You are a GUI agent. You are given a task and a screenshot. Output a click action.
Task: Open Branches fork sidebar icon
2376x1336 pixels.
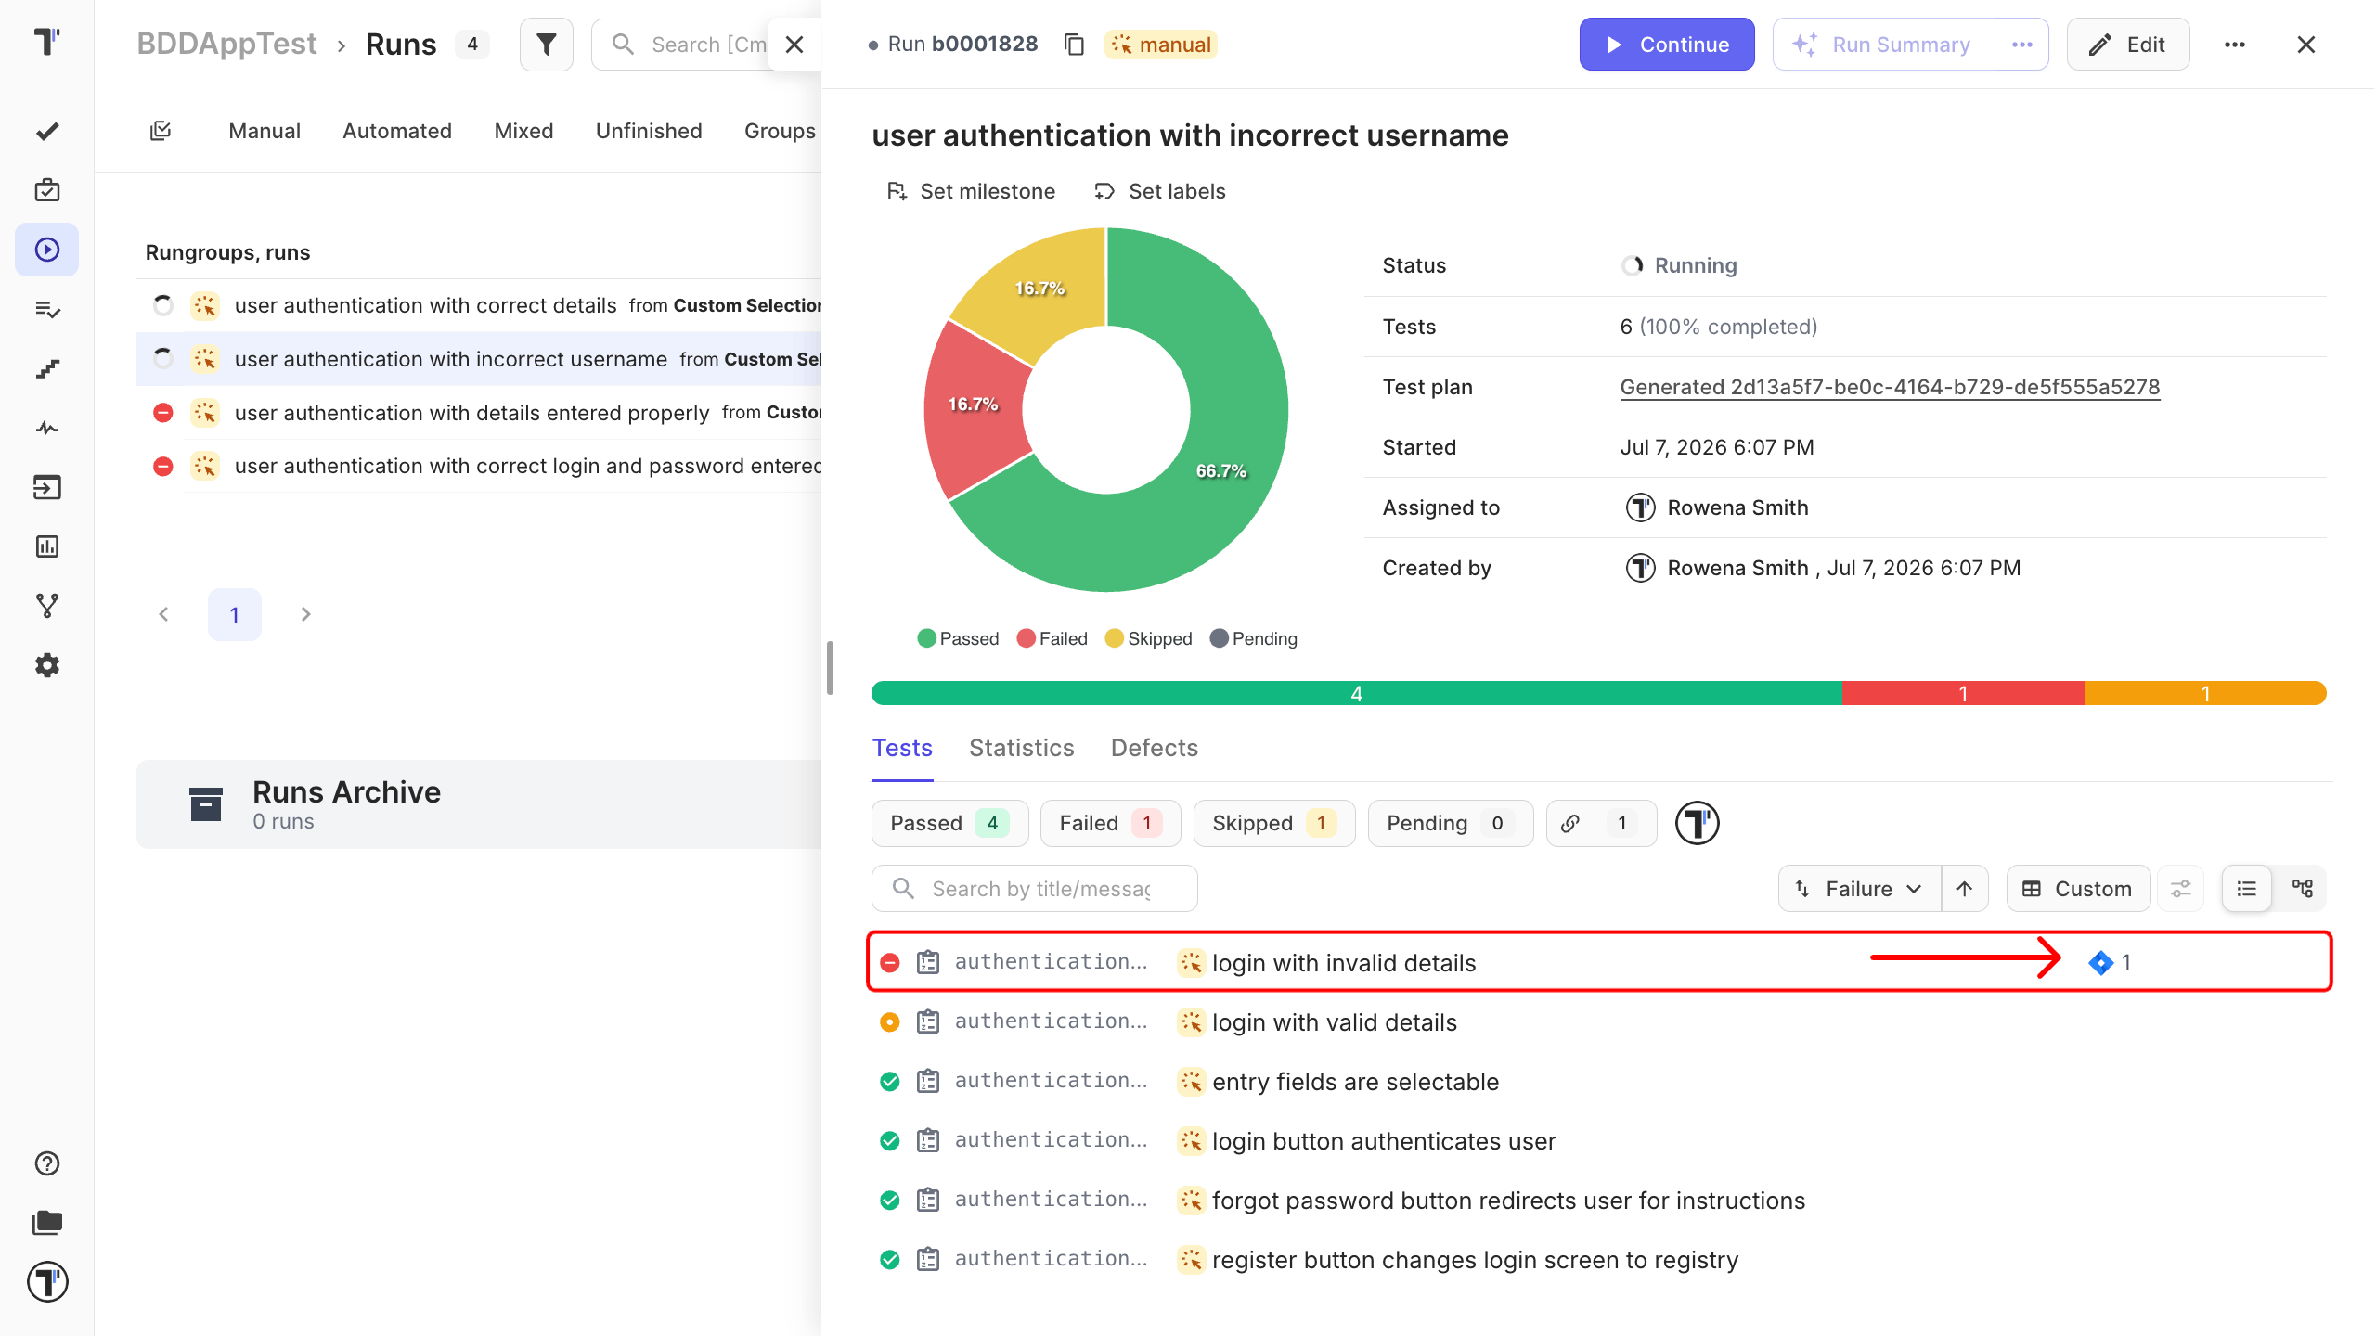(x=47, y=606)
